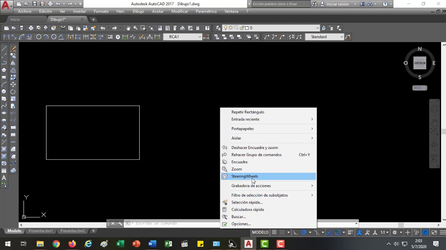Click the SCU button under the ViewCube
Image resolution: width=446 pixels, height=250 pixels.
[x=420, y=88]
